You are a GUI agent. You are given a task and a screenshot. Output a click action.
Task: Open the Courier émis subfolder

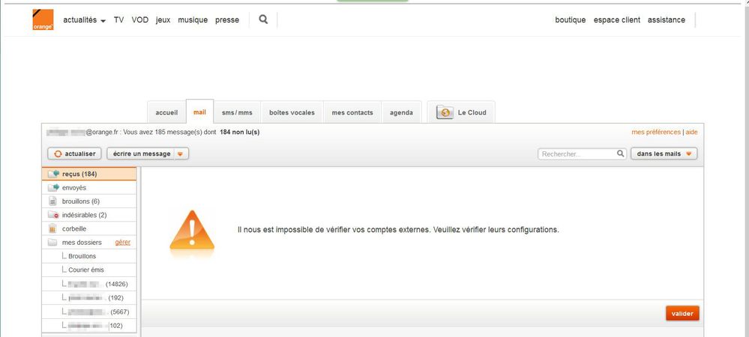[x=89, y=270]
